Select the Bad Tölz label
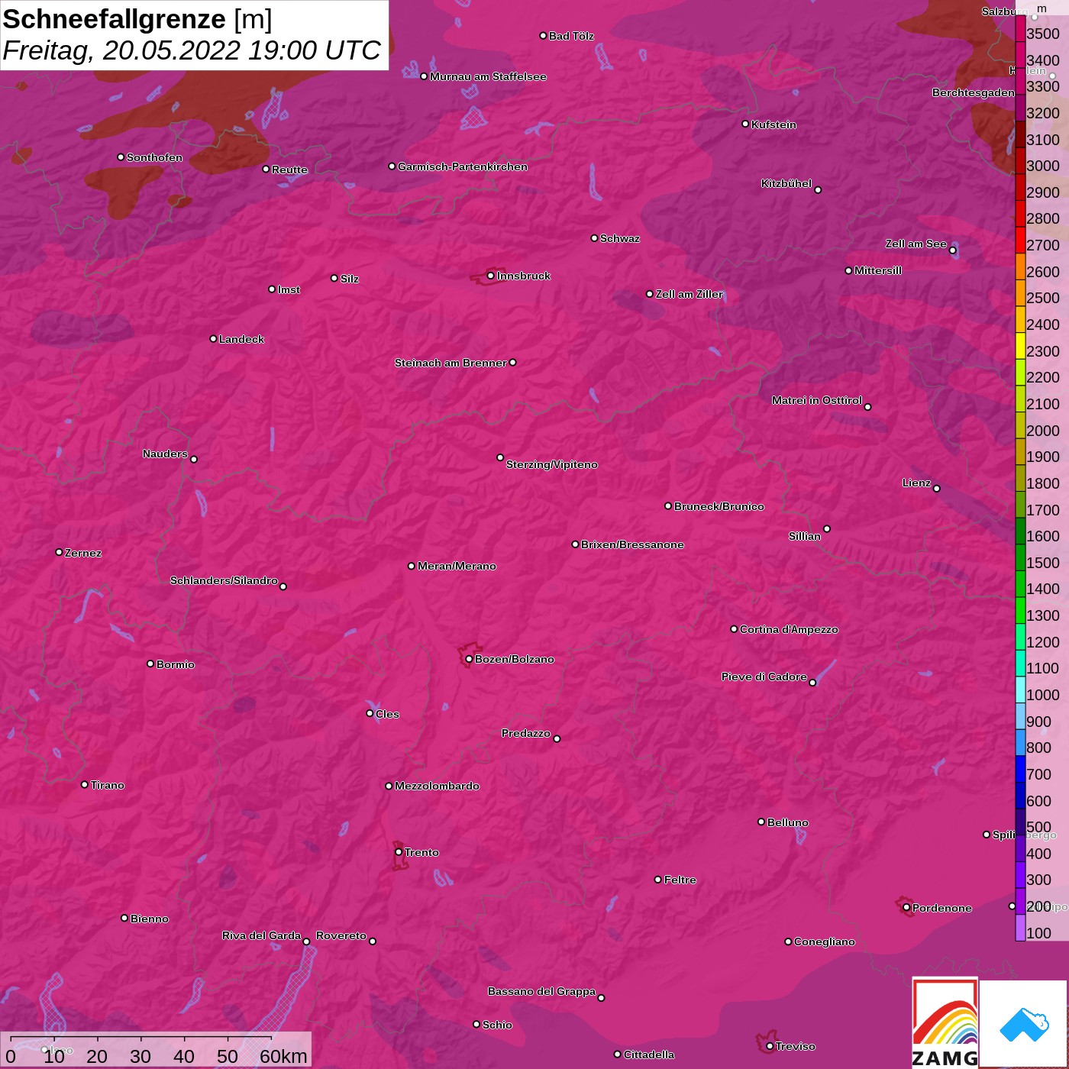 coord(571,36)
